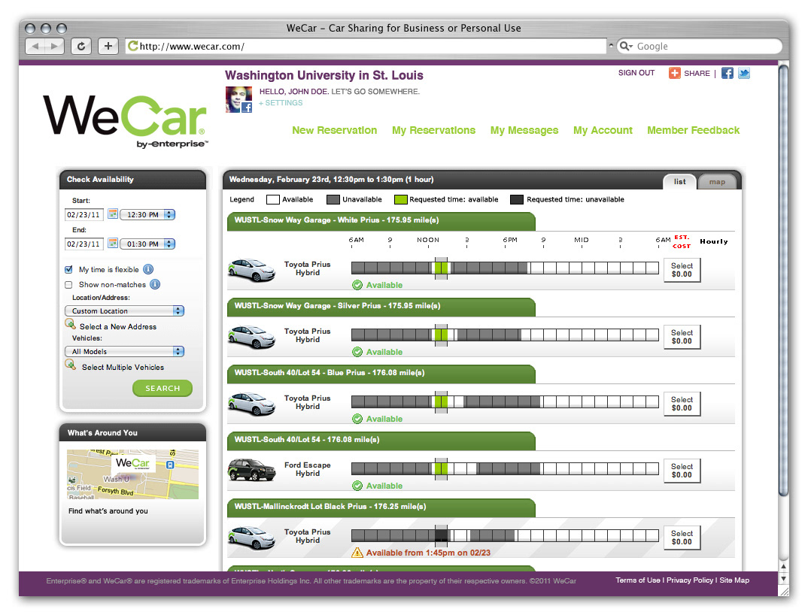Go forward with the browser forward arrow

(x=54, y=47)
